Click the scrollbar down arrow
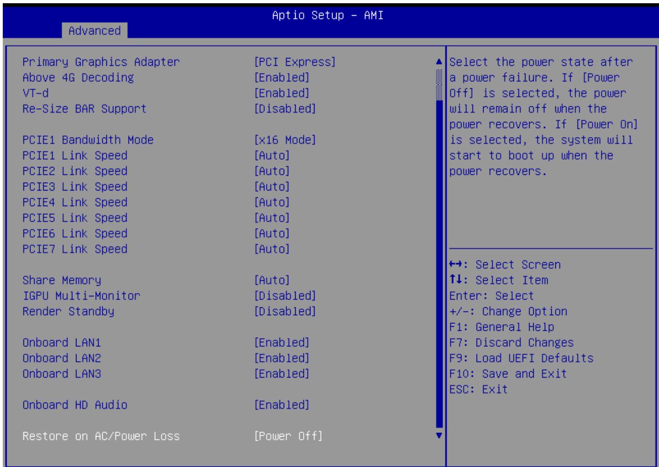 tap(439, 435)
